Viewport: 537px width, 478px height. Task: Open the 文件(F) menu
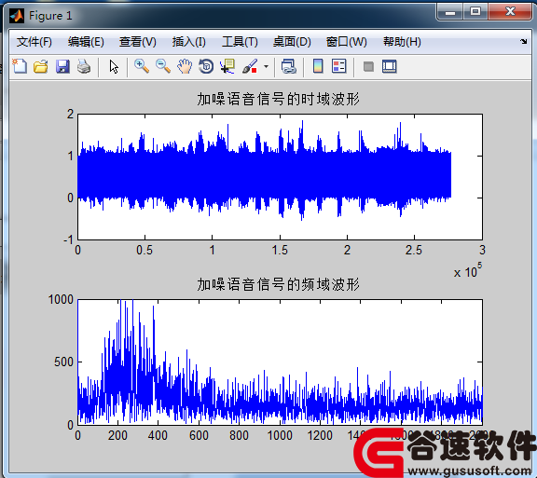(x=34, y=42)
